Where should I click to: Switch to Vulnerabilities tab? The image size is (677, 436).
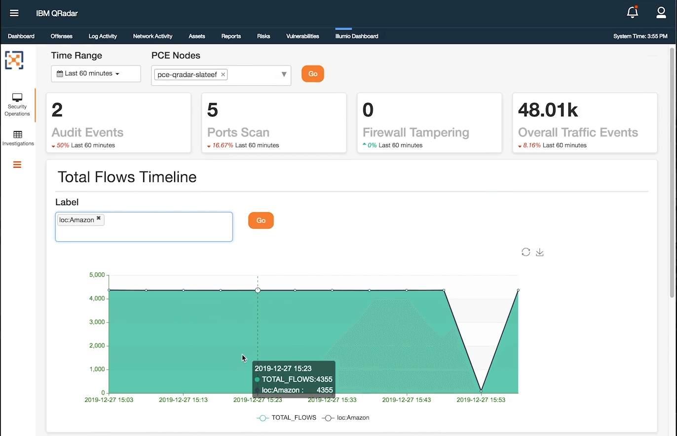[302, 36]
